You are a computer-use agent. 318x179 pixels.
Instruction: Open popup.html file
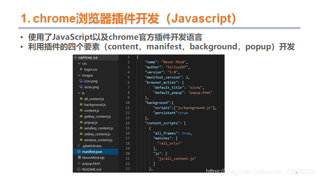tap(91, 163)
